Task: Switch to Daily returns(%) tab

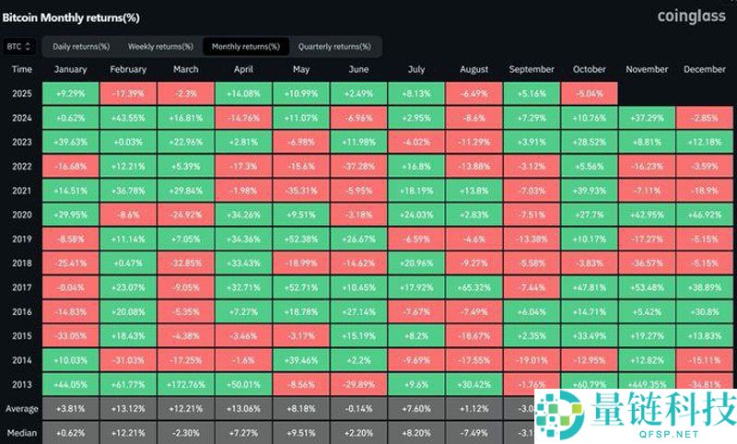Action: pos(81,46)
